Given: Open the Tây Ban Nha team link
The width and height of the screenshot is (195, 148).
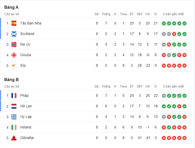Looking at the screenshot, I should coord(31,23).
